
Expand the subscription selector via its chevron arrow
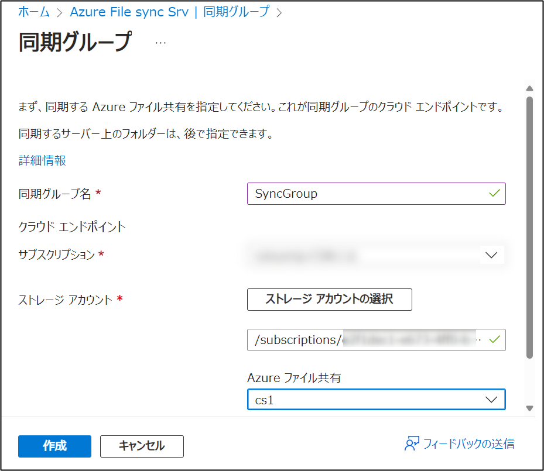coord(492,255)
